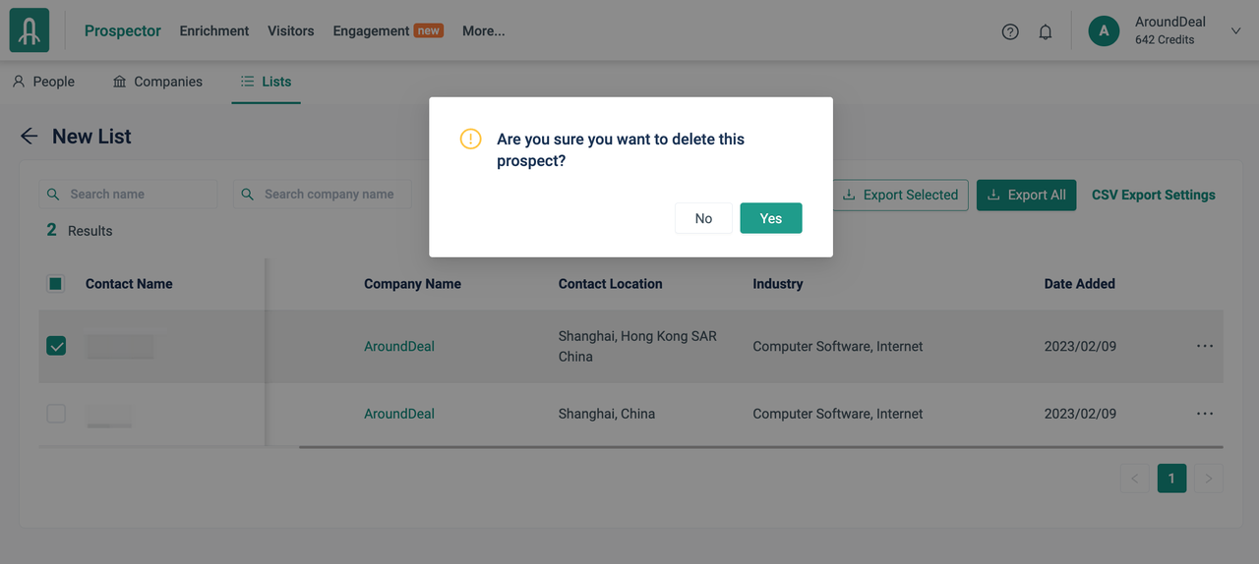Click the account avatar circle

tap(1104, 30)
